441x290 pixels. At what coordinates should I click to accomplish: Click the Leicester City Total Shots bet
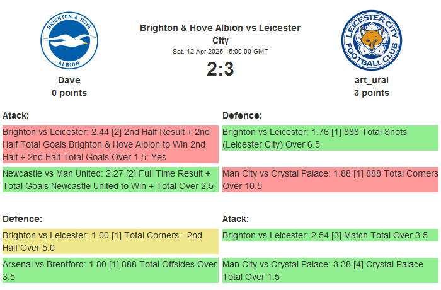click(x=329, y=138)
